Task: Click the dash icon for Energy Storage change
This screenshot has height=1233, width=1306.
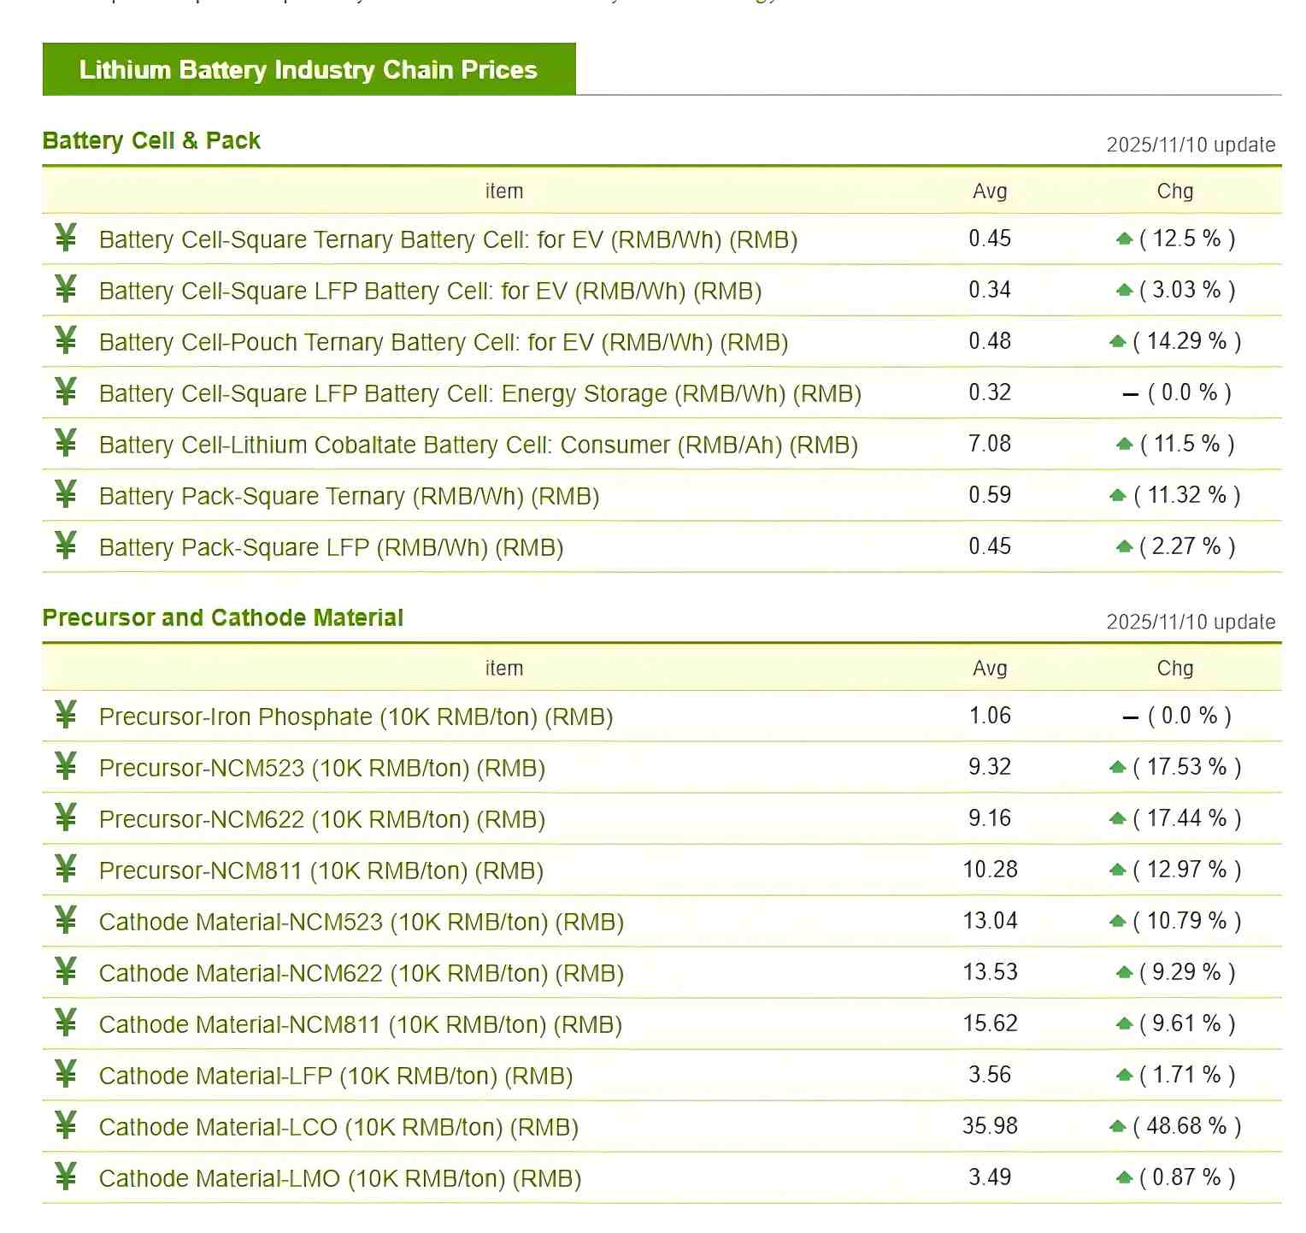Action: [x=1130, y=393]
